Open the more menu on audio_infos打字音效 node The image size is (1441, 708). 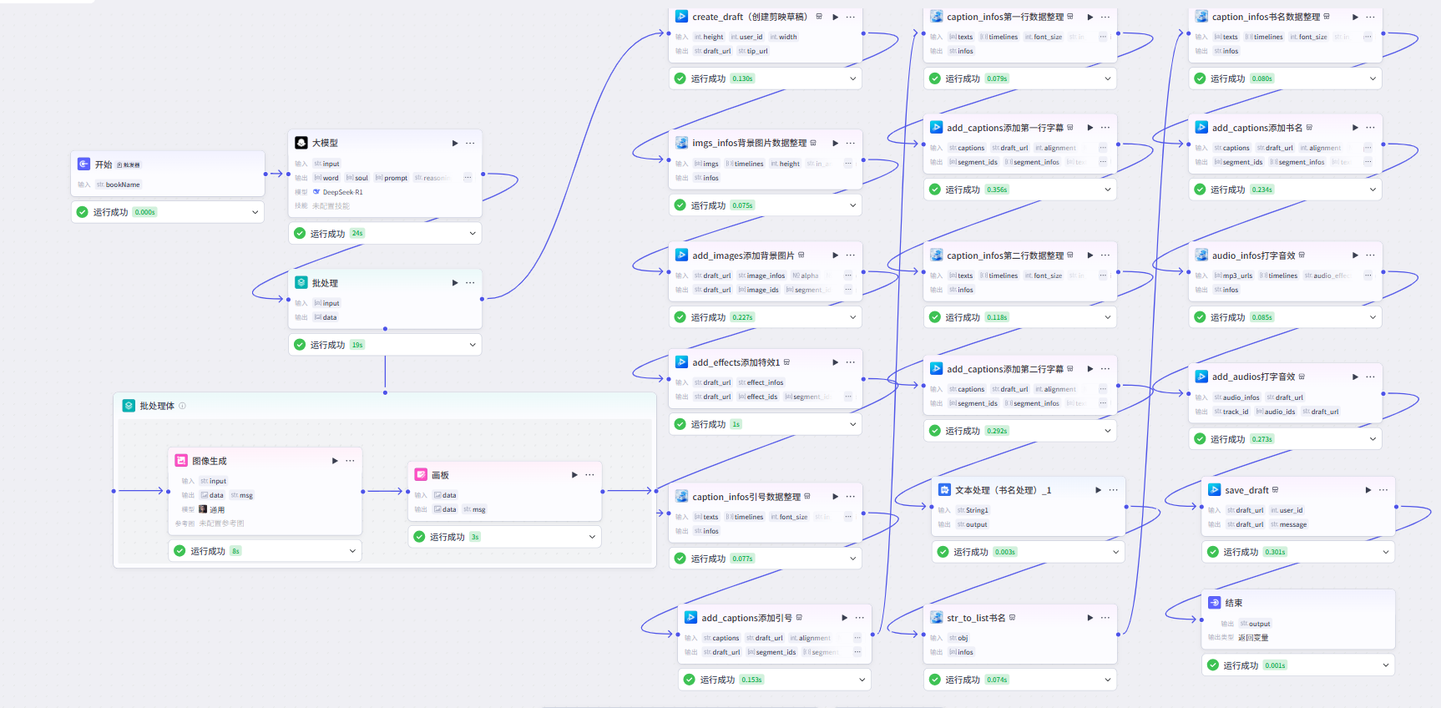click(x=1370, y=255)
